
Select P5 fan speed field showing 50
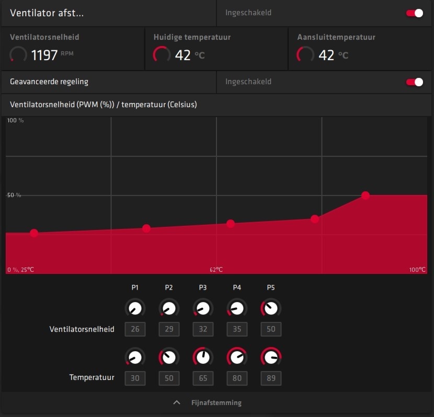[x=271, y=329]
